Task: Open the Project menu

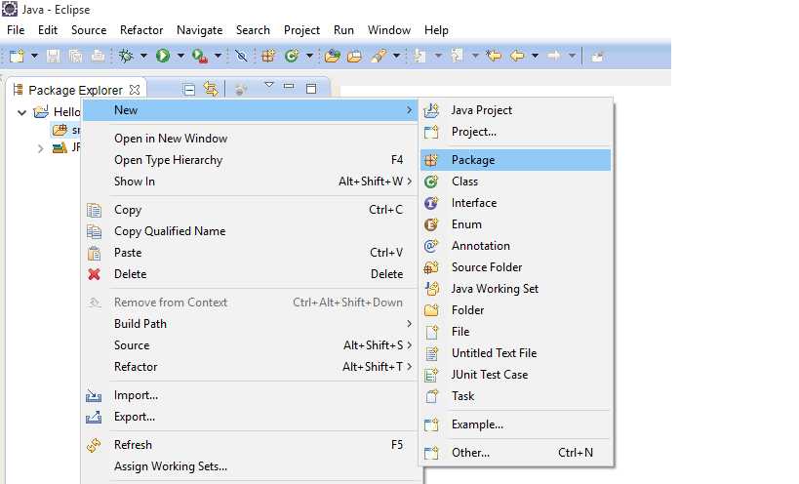Action: pyautogui.click(x=301, y=30)
